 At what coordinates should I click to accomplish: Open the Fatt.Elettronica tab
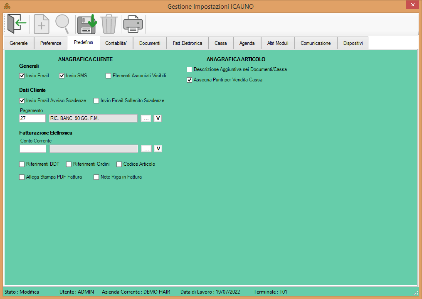(x=188, y=43)
